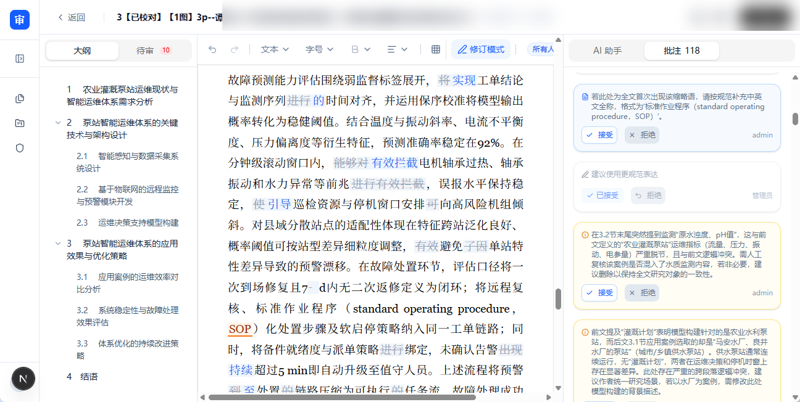The height and width of the screenshot is (402, 800).
Task: Switch to the AI 助手 tab
Action: (x=607, y=51)
